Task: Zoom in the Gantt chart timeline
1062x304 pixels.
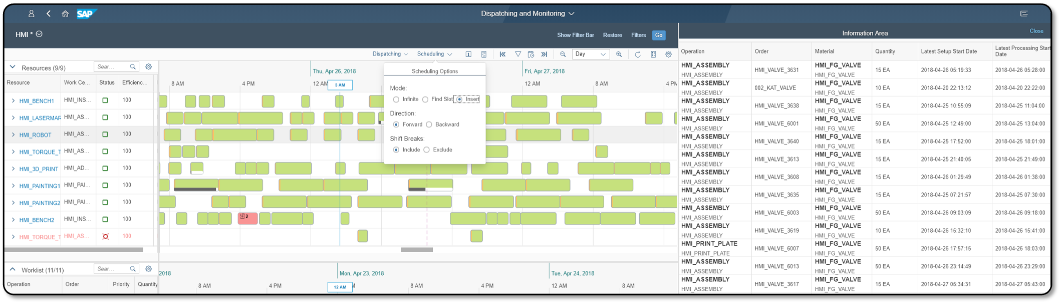Action: tap(619, 54)
